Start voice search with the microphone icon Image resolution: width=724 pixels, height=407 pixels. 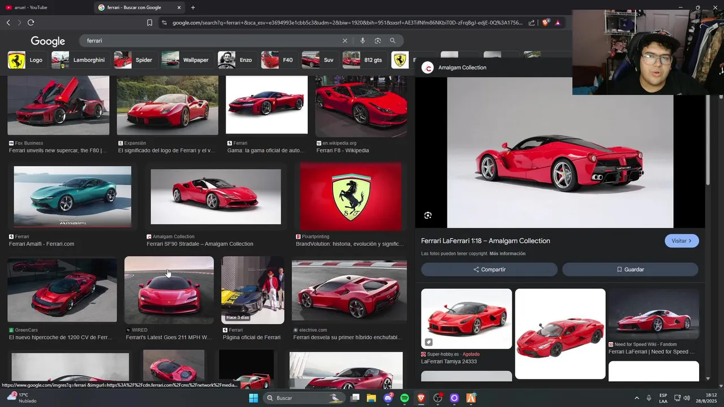click(363, 41)
